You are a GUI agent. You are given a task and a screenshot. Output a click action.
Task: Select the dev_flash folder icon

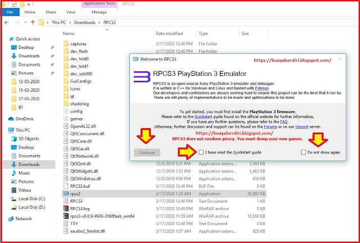coord(66,51)
